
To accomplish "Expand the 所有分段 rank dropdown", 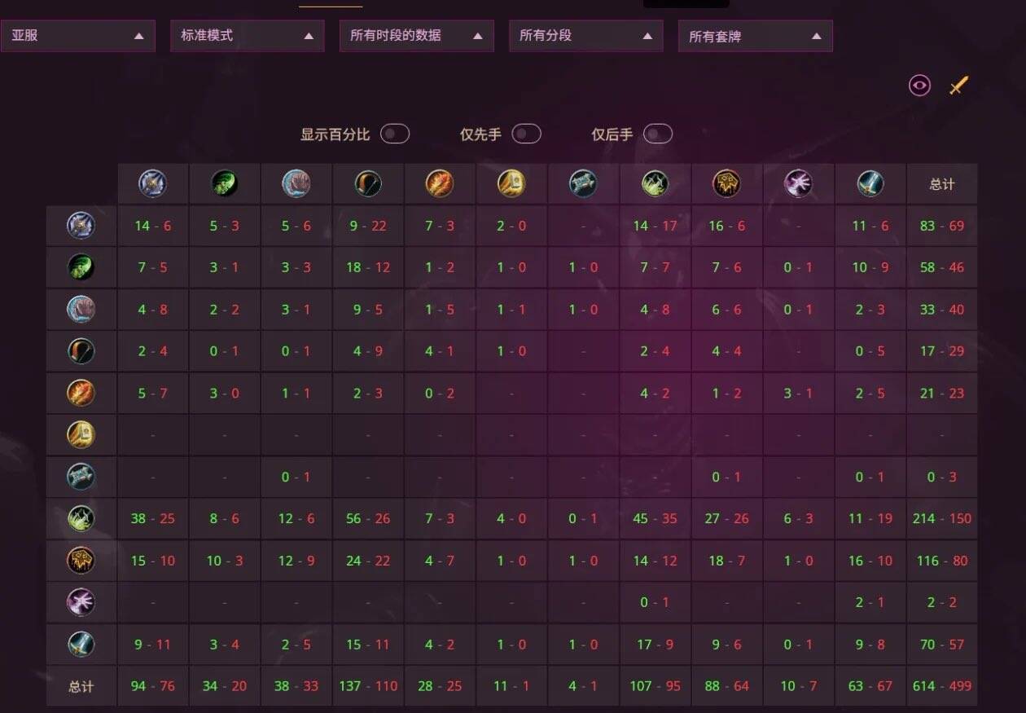I will coord(585,36).
